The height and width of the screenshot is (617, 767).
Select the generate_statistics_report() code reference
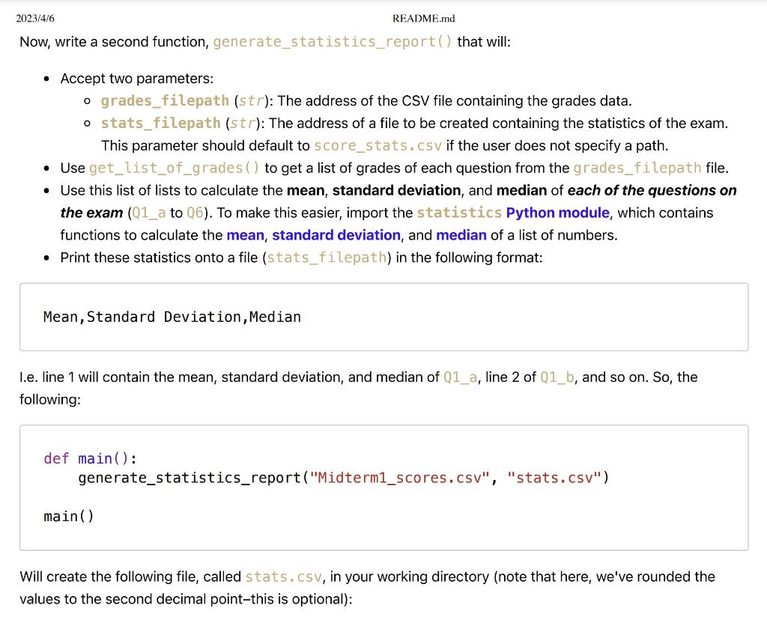(333, 42)
